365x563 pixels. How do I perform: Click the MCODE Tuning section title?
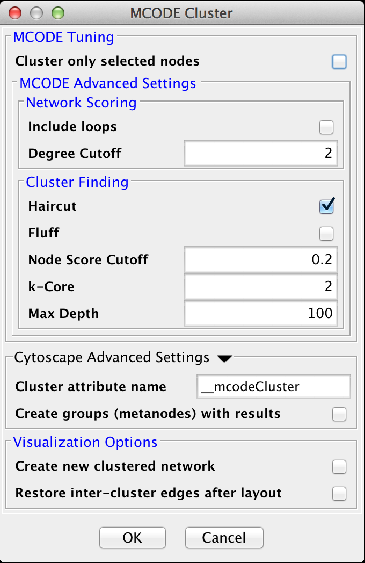(63, 37)
